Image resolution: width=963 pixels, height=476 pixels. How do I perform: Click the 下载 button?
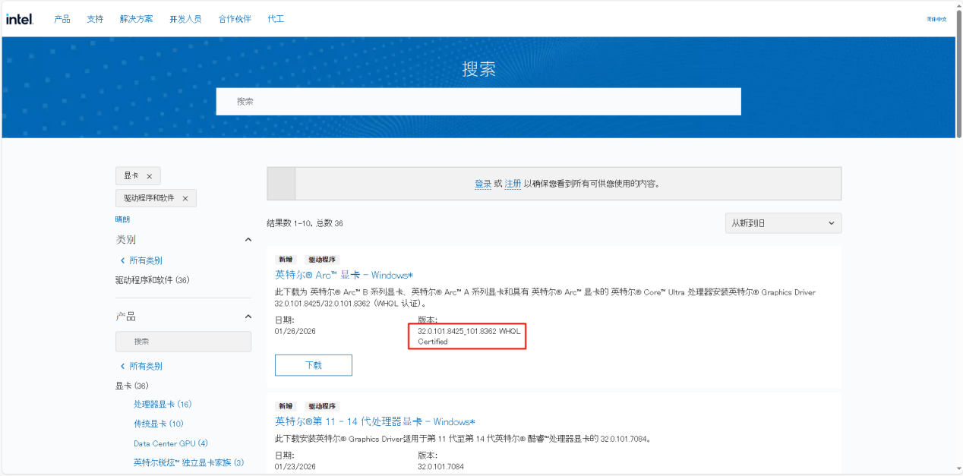coord(313,365)
